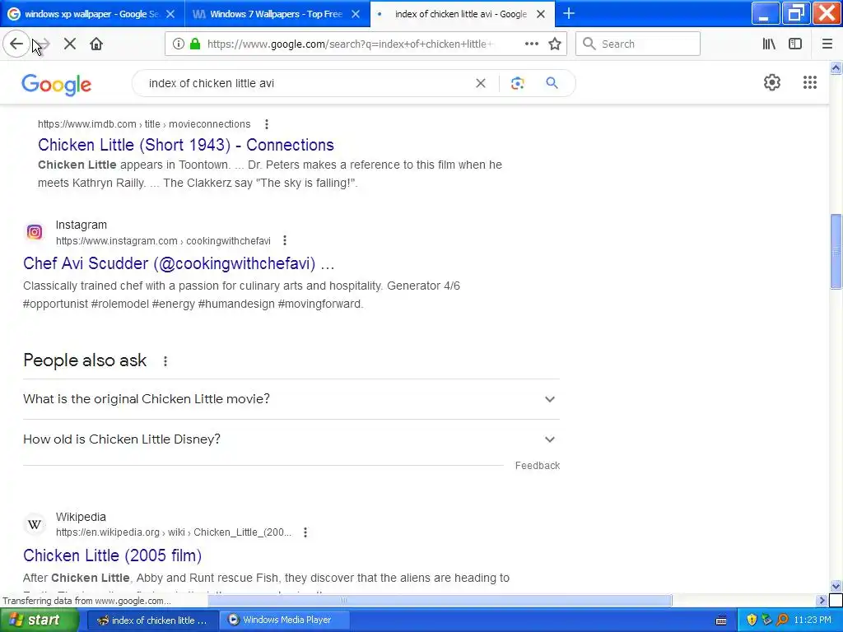Select the index of chicken little avi tab

461,14
